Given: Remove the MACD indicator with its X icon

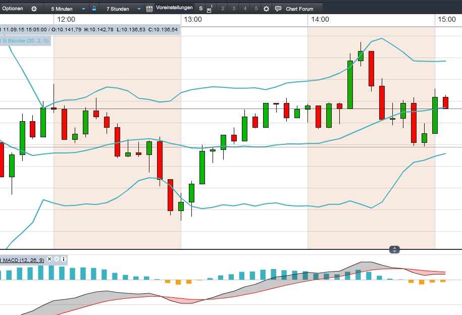Looking at the screenshot, I should tap(49, 259).
